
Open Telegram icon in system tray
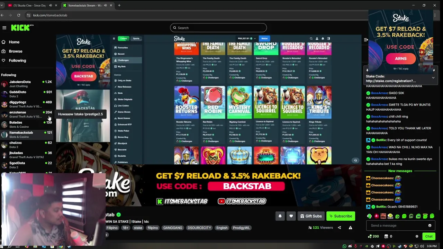pyautogui.click(x=378, y=246)
